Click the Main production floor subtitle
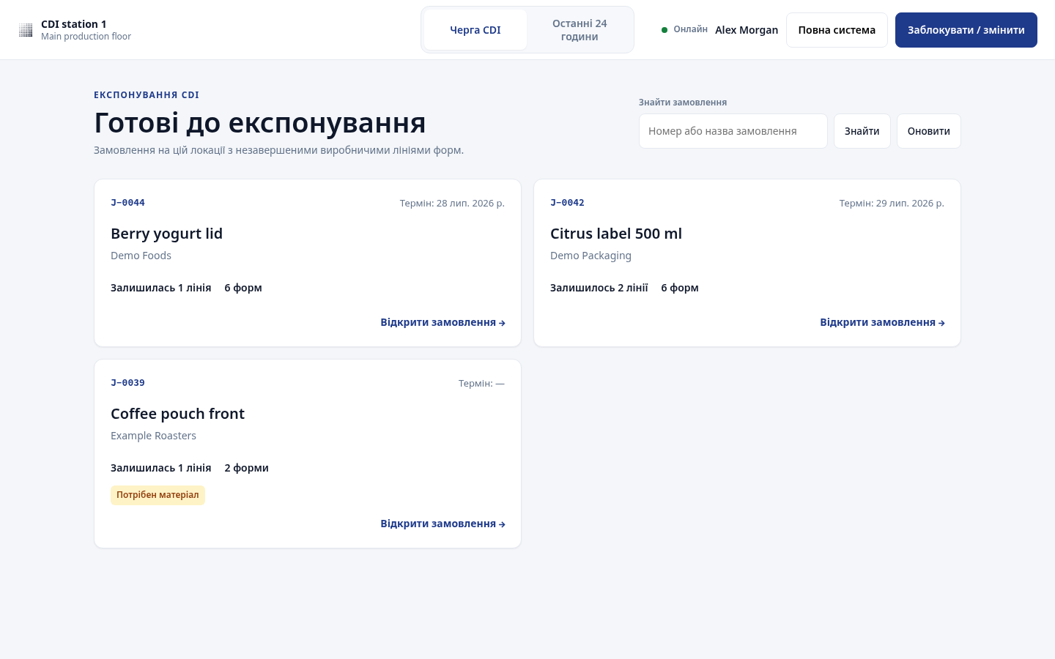Viewport: 1055px width, 659px height. pos(86,37)
